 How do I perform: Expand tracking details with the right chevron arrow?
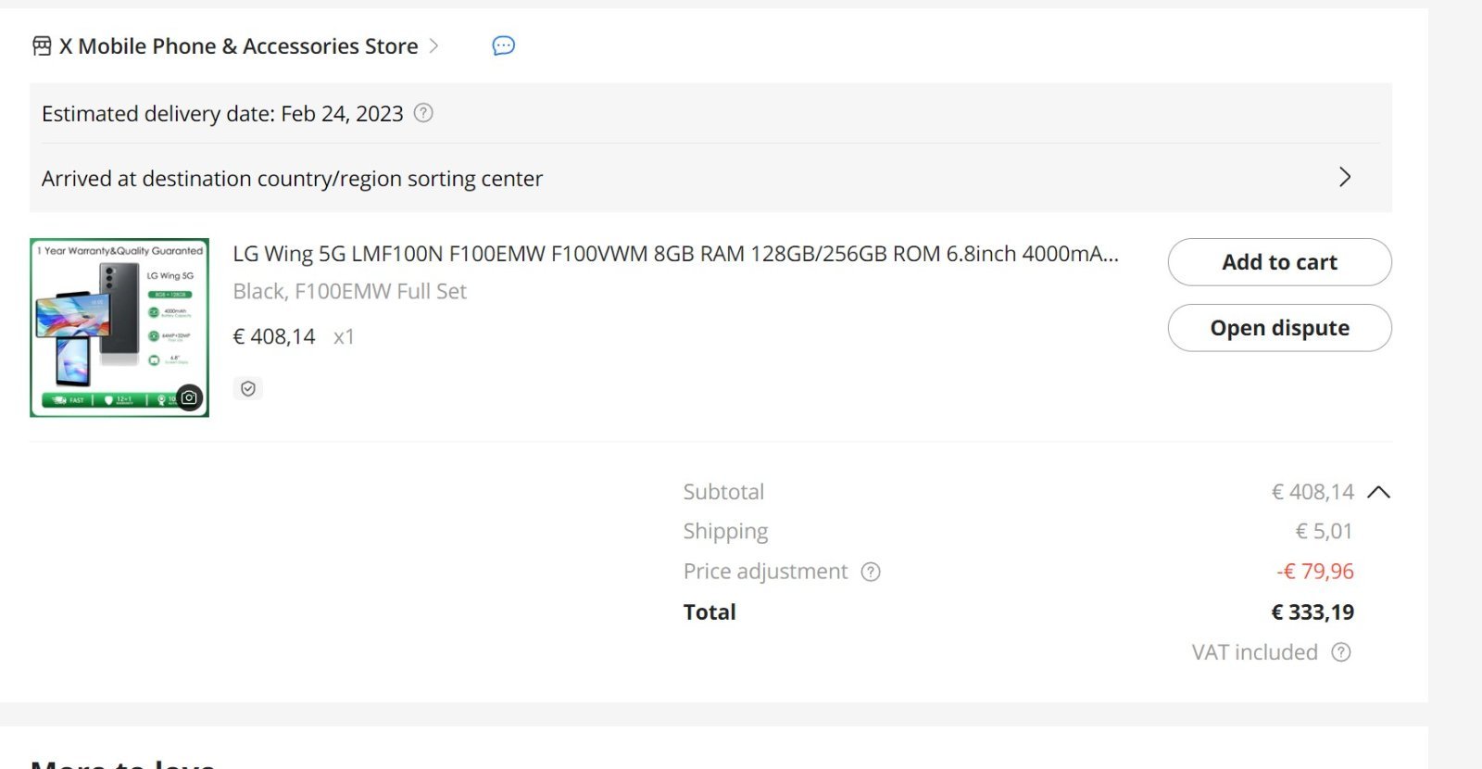tap(1345, 177)
